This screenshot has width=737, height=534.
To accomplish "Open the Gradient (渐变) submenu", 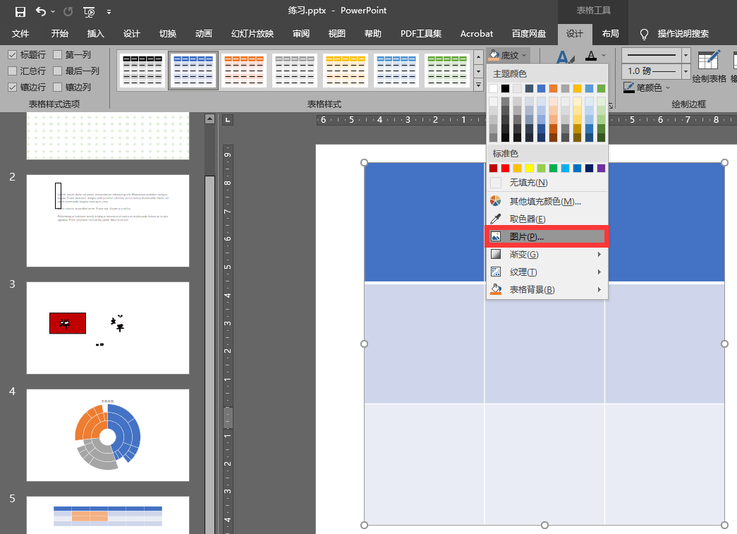I will pyautogui.click(x=547, y=255).
